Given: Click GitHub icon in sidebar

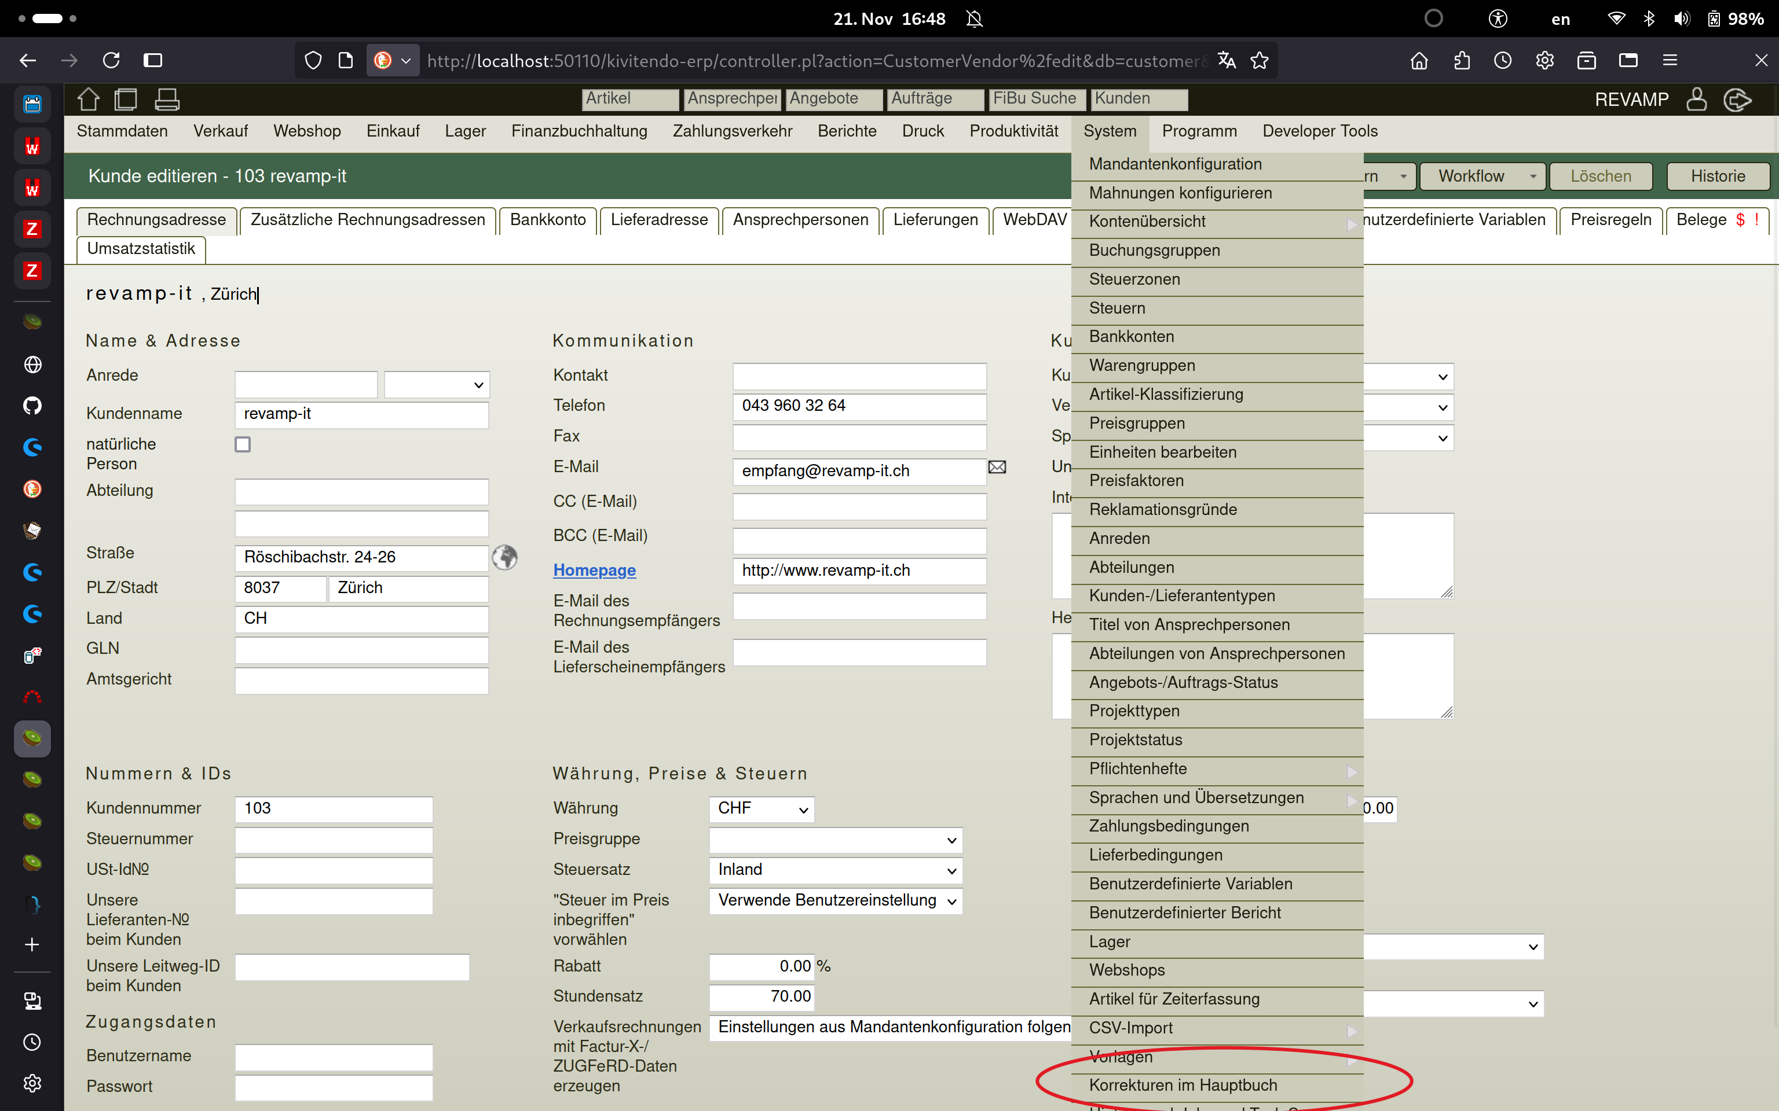Looking at the screenshot, I should pos(32,406).
